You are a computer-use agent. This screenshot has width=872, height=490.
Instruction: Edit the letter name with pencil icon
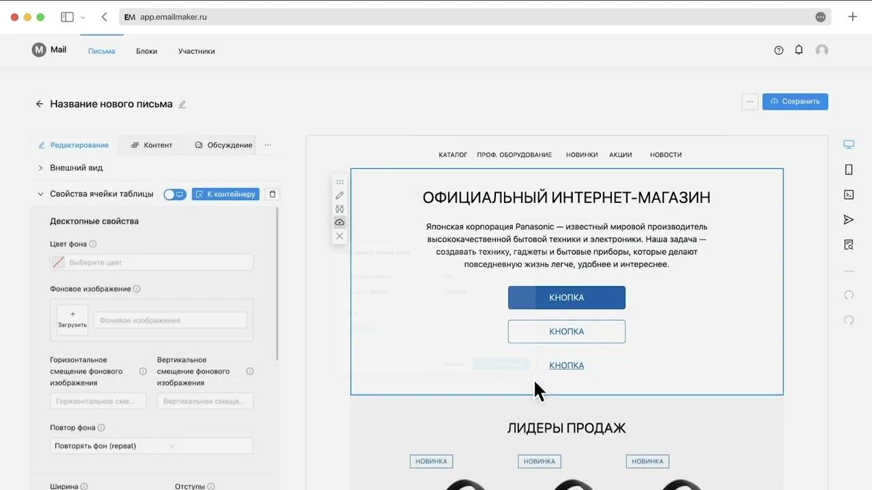(182, 104)
